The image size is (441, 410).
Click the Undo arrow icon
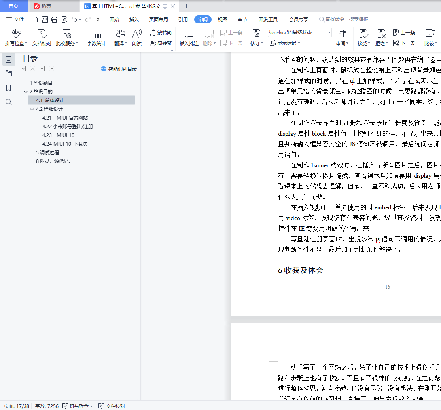(74, 19)
